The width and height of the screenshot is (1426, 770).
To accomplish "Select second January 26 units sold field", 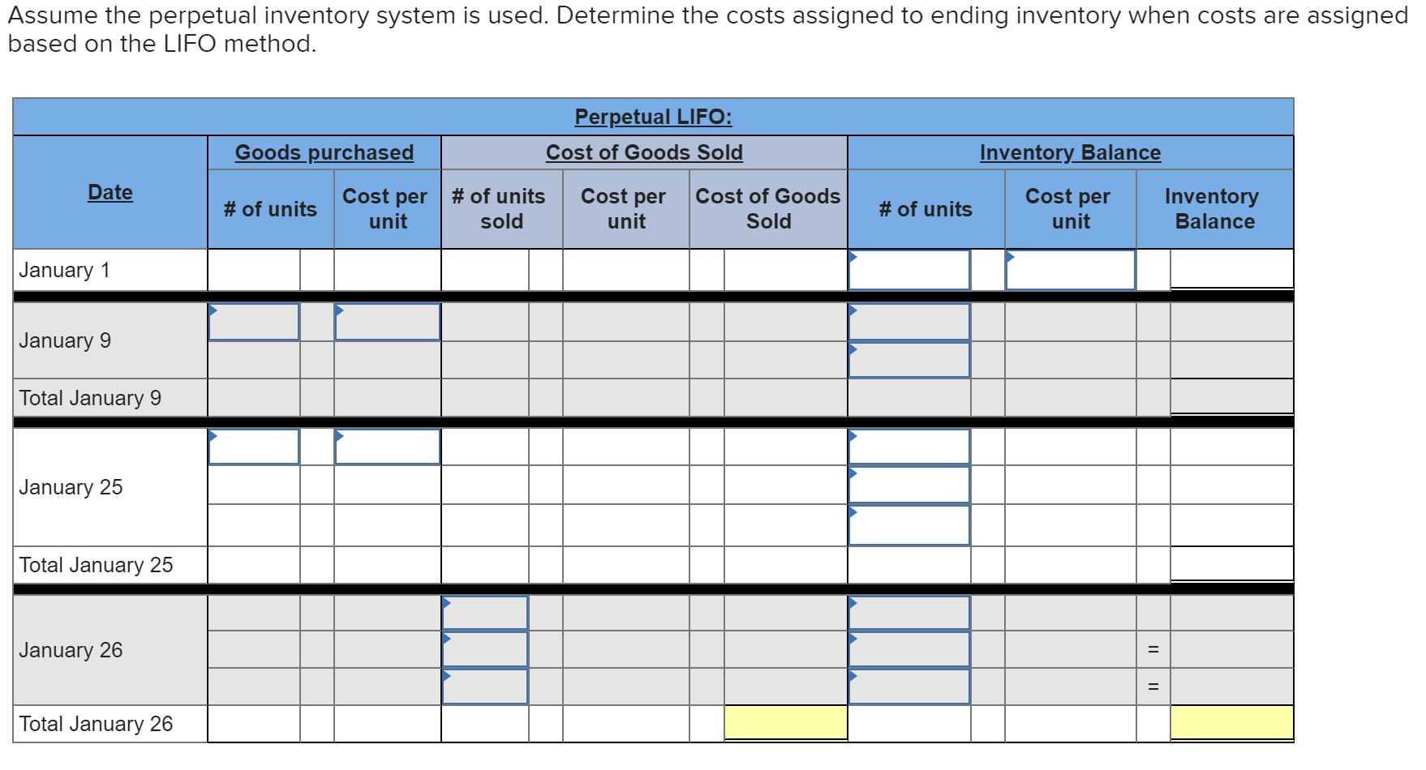I will pyautogui.click(x=485, y=649).
